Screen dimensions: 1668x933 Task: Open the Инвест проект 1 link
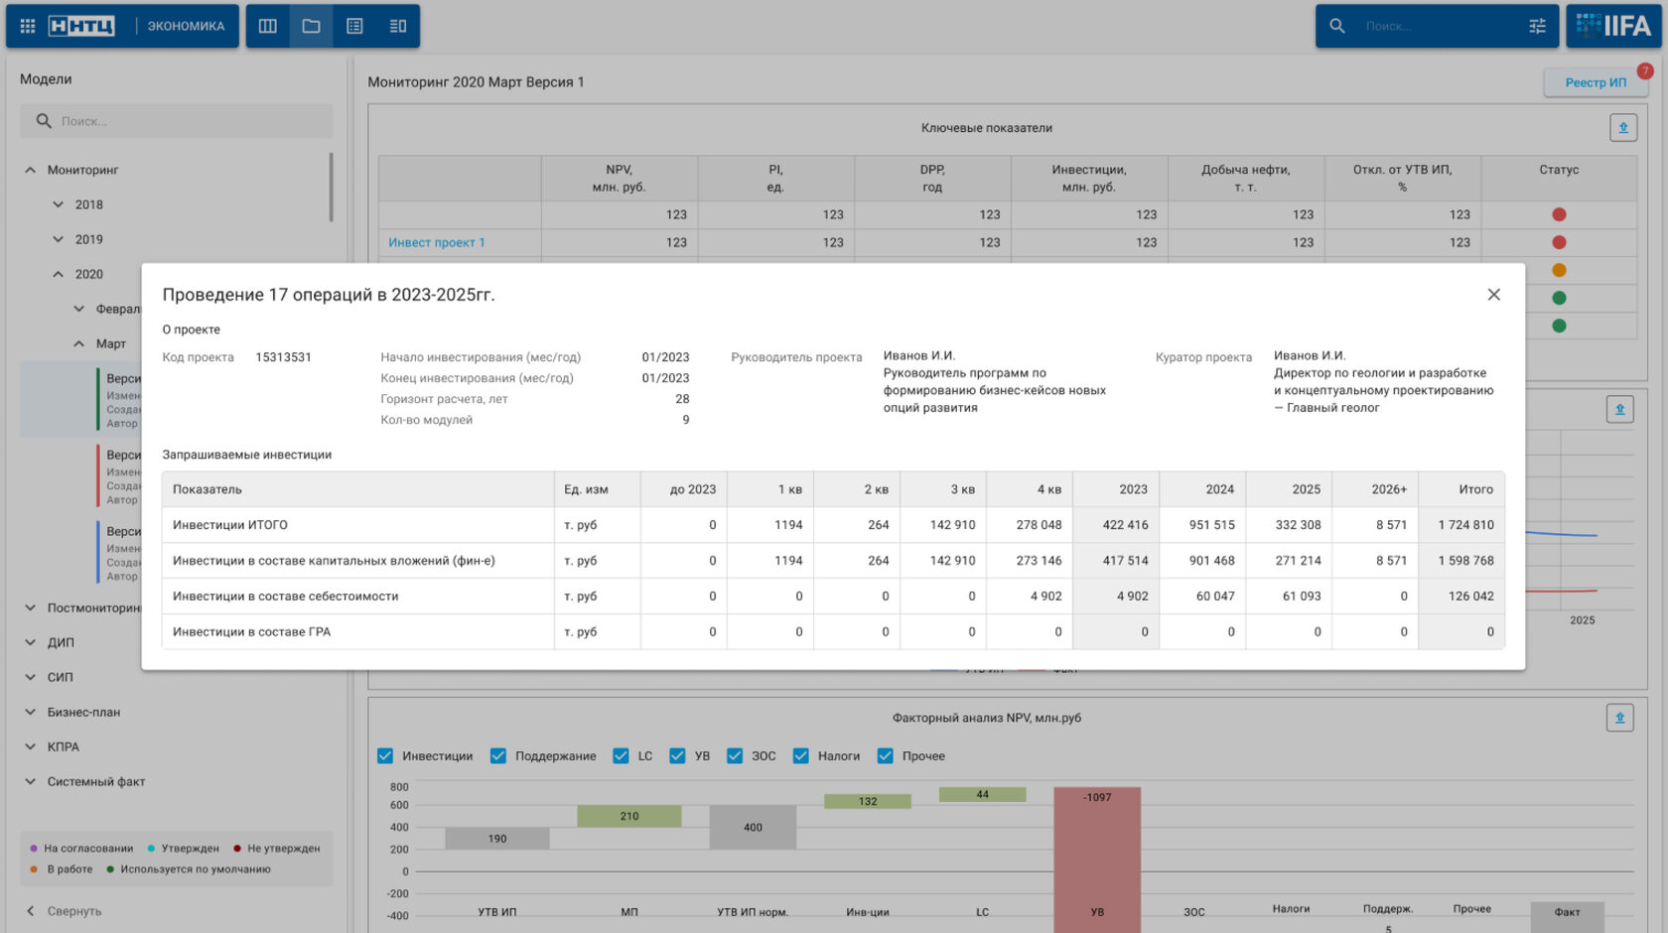pos(436,242)
